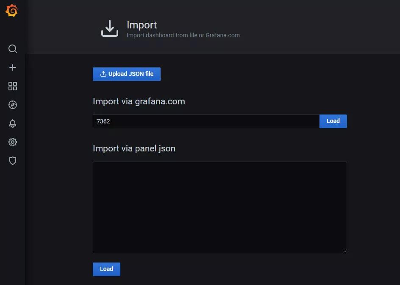Open the Dashboards grid icon
Image resolution: width=400 pixels, height=285 pixels.
click(13, 86)
